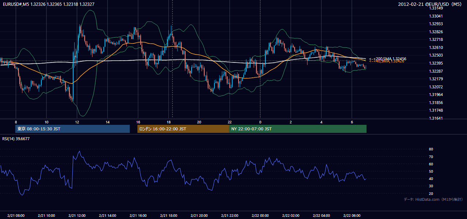The height and width of the screenshot is (219, 467).
Task: Click price axis label 1.33149
Action: coord(436,8)
